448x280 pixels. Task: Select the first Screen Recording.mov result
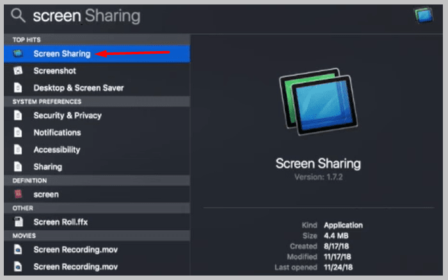pos(97,249)
